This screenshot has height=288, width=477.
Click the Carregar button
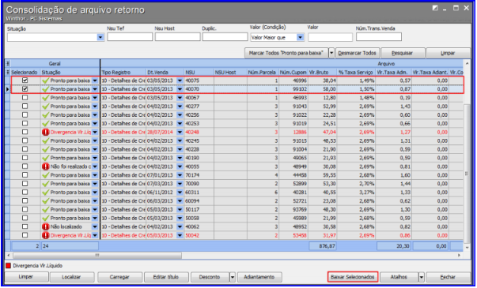coord(119,277)
